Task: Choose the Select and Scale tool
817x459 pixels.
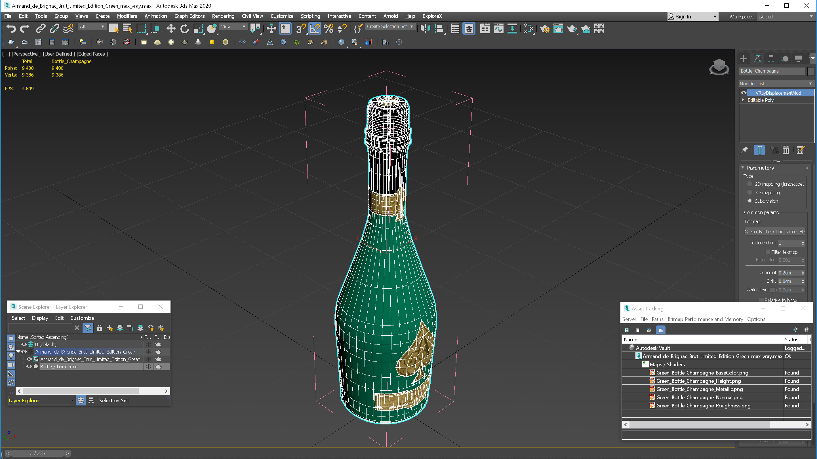Action: [x=198, y=29]
